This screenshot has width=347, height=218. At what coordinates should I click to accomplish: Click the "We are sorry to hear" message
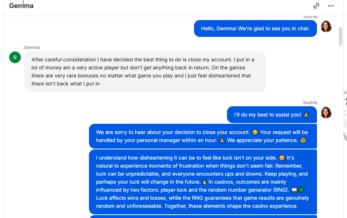[202, 136]
